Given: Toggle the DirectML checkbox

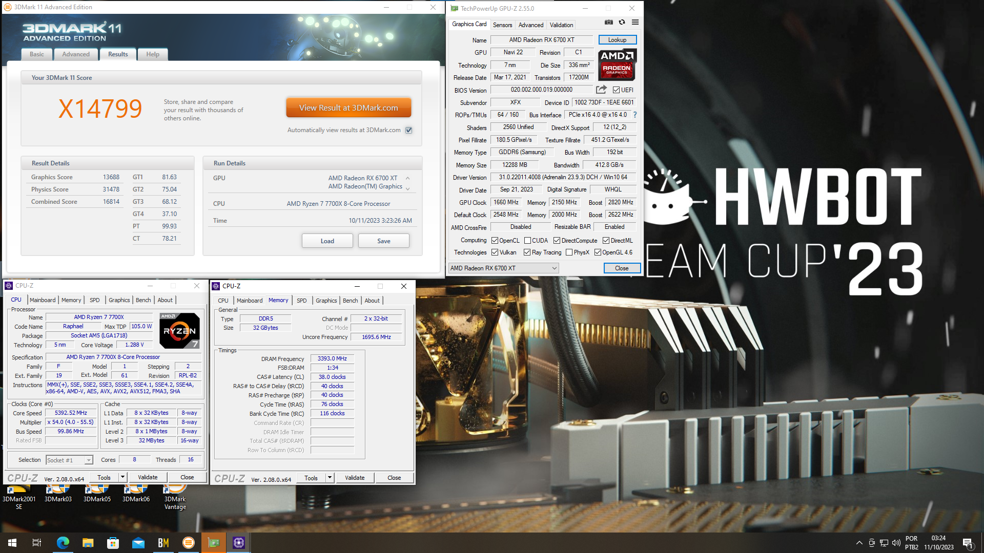Looking at the screenshot, I should 606,241.
